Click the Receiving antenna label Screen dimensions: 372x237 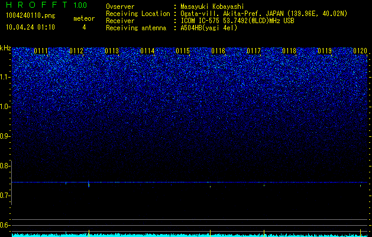136,28
